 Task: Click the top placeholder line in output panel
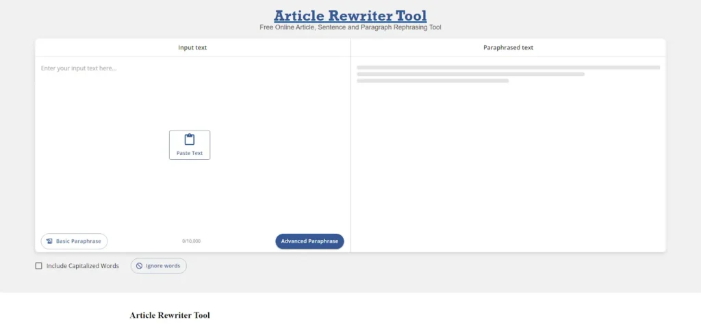(x=508, y=68)
